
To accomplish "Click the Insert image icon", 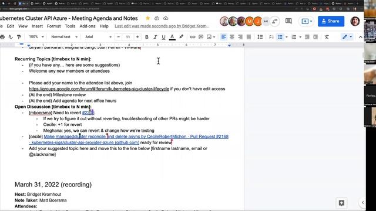I will coord(209,37).
